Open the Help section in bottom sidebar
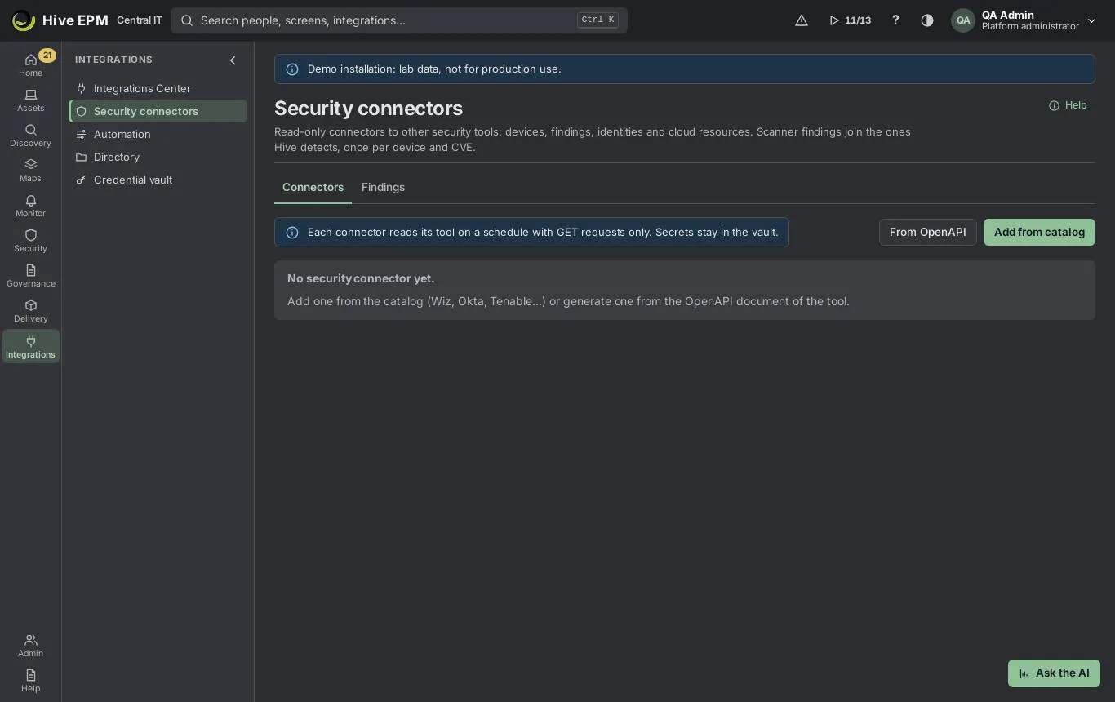1115x702 pixels. click(30, 681)
